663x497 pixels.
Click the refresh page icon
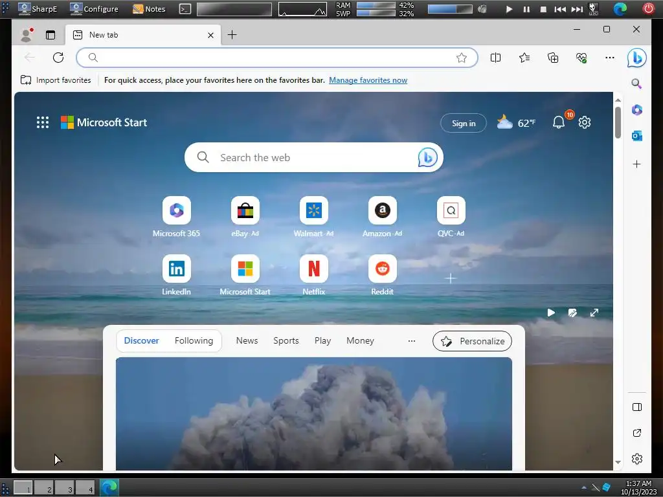pos(58,58)
